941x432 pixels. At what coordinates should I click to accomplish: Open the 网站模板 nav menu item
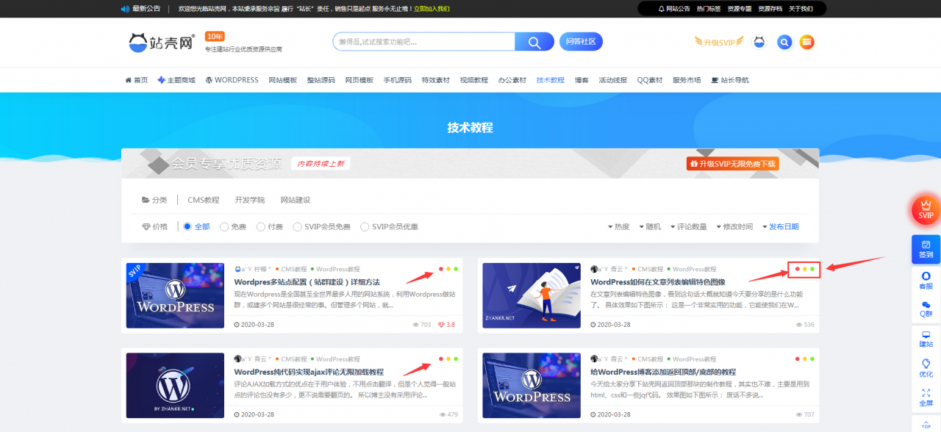click(283, 80)
